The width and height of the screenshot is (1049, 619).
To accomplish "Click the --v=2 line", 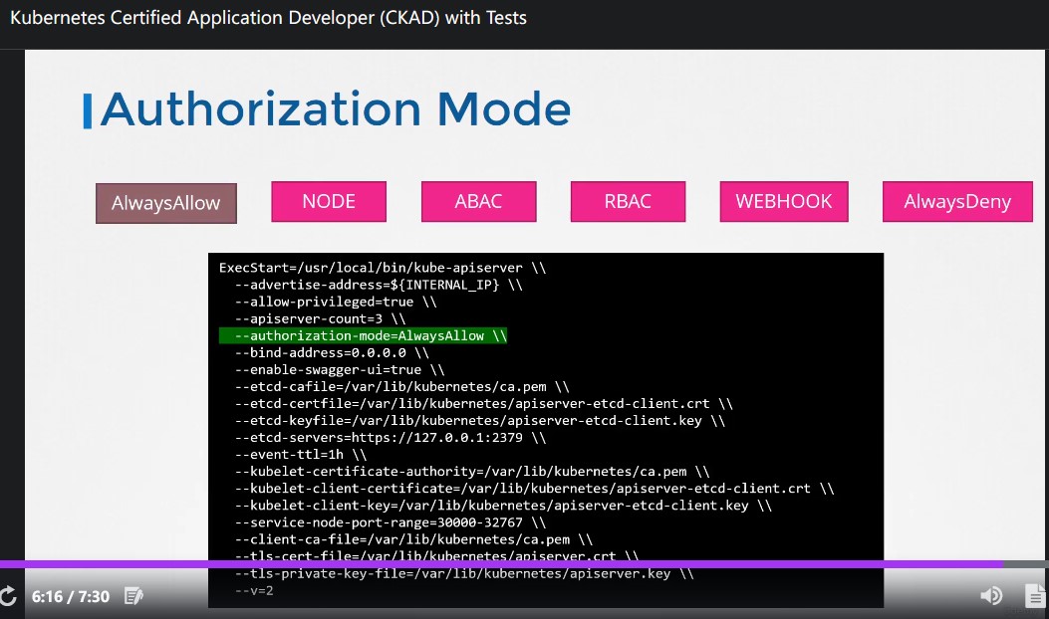I will tap(254, 590).
